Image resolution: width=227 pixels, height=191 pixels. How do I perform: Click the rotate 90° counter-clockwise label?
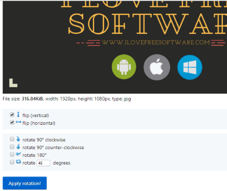coord(53,147)
